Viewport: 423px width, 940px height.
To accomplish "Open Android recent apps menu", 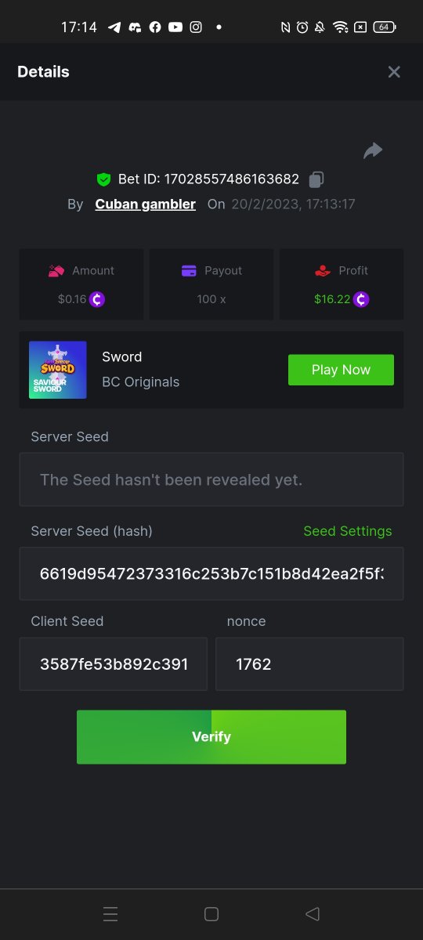I will [110, 913].
